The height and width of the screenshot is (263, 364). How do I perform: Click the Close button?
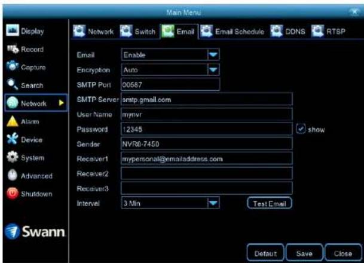tap(343, 253)
